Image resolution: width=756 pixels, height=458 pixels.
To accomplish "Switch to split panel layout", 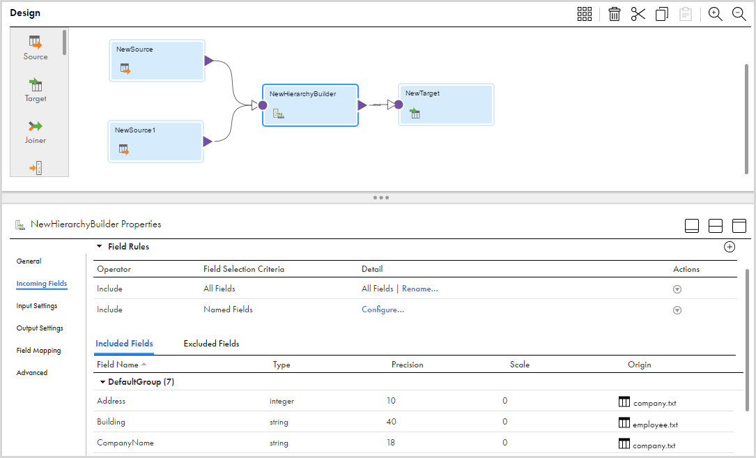I will coord(716,225).
